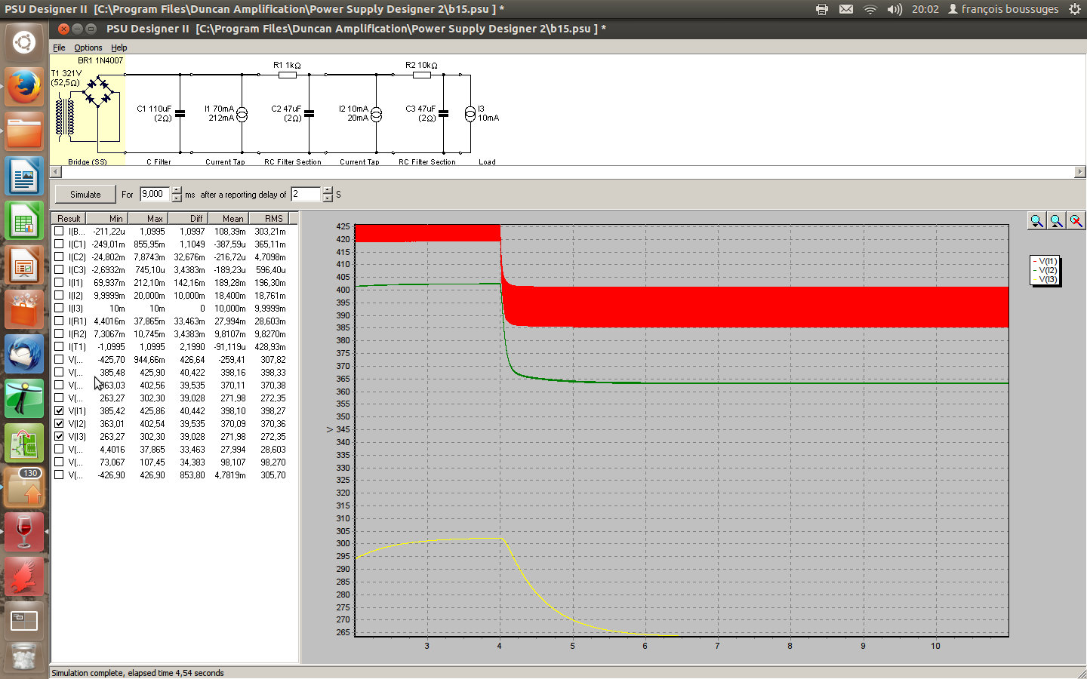Click the magnifier icon with up arrow
The height and width of the screenshot is (679, 1087).
(x=1056, y=221)
